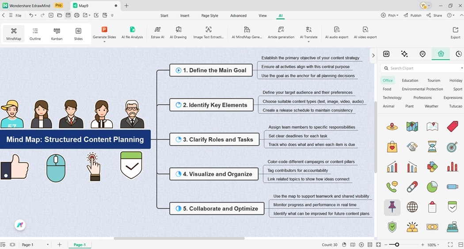Start Image Text Extraction

209,33
